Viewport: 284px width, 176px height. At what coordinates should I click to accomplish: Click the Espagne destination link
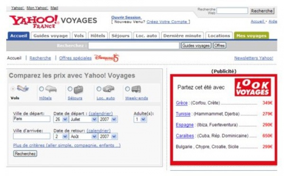click(185, 125)
